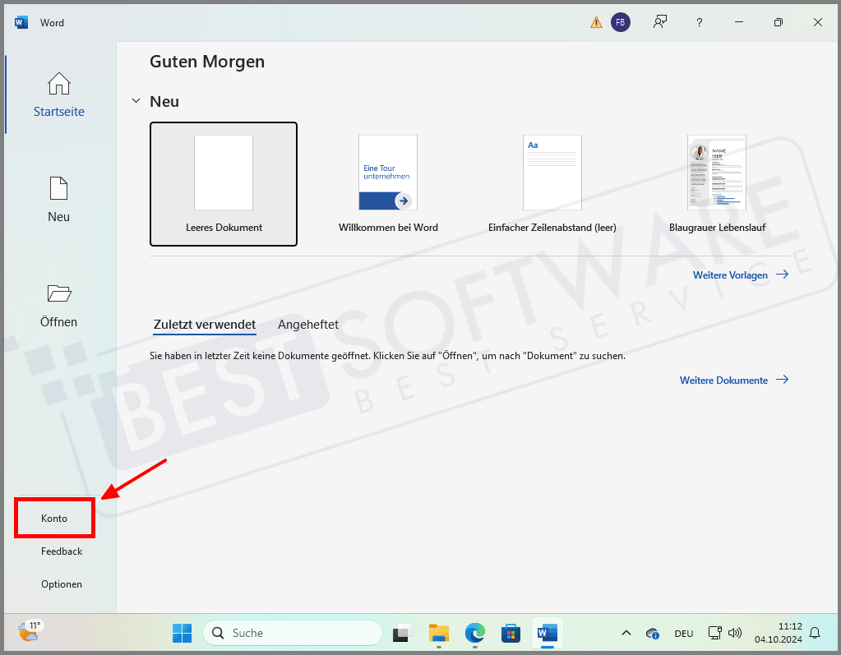Click the arrow on the Willkommen bei Word thumbnail
841x655 pixels.
coord(404,201)
